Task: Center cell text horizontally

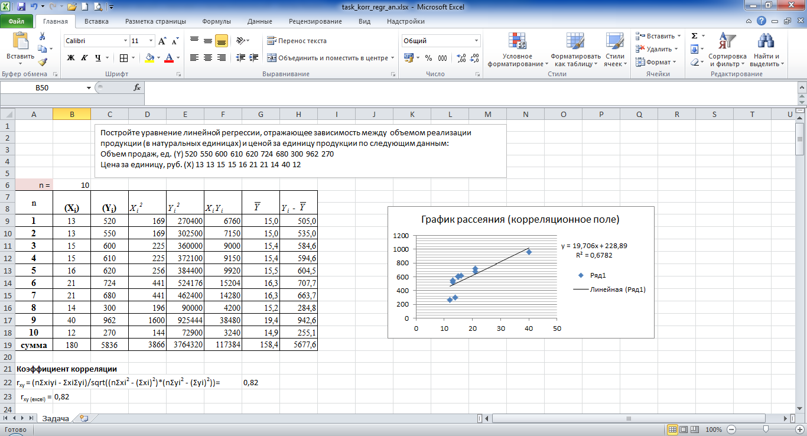Action: pos(208,58)
